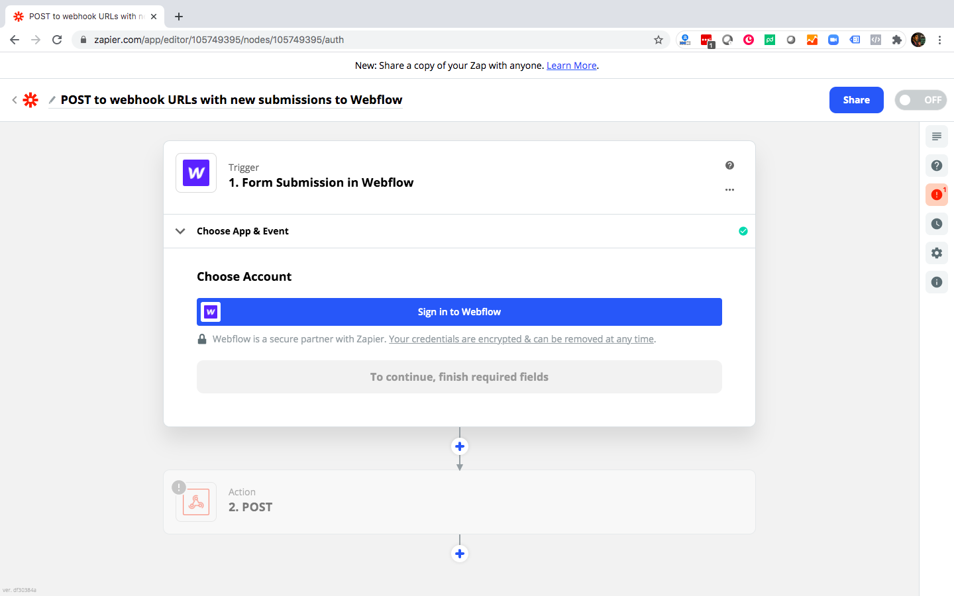The height and width of the screenshot is (596, 954).
Task: Click the browser address bar URL
Action: click(x=219, y=40)
